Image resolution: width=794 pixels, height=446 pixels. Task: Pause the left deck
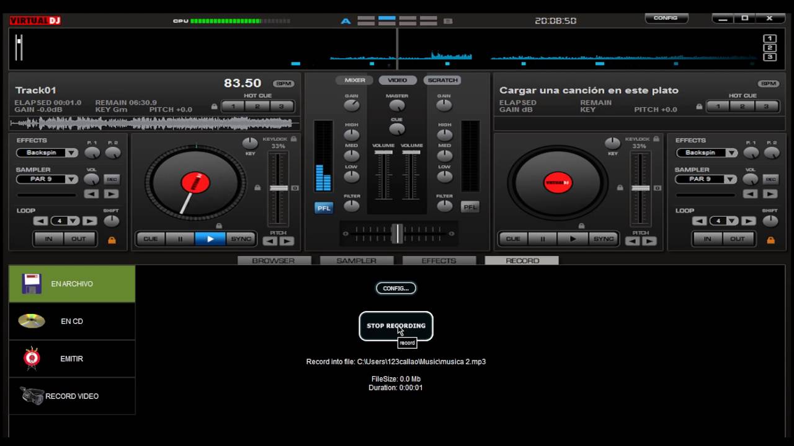click(x=181, y=238)
